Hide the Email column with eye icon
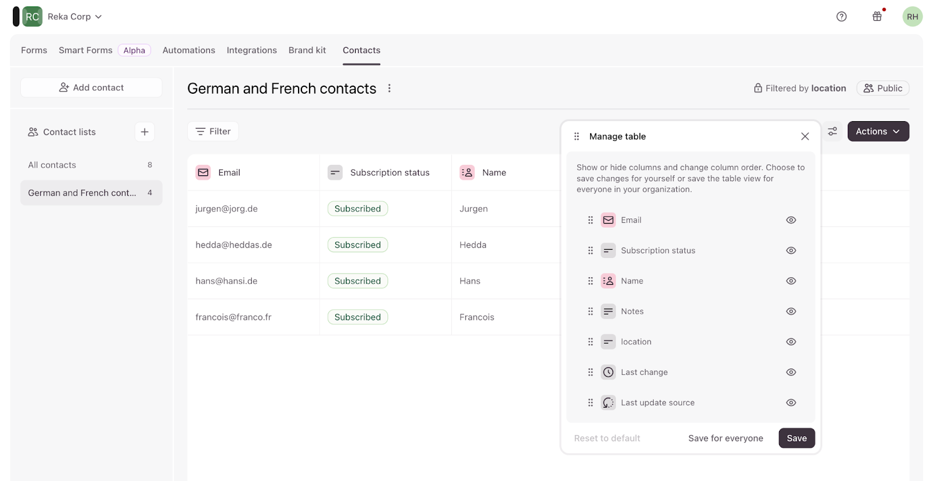This screenshot has width=933, height=481. (x=791, y=220)
